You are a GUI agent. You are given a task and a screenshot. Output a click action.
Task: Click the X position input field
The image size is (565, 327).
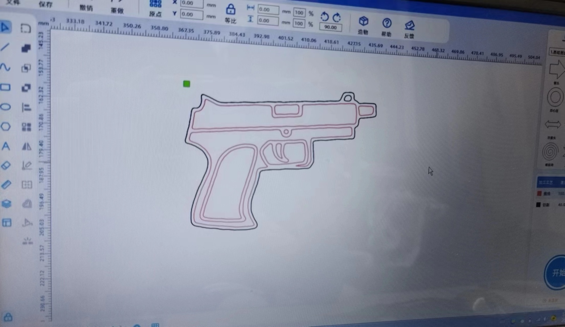pyautogui.click(x=191, y=3)
